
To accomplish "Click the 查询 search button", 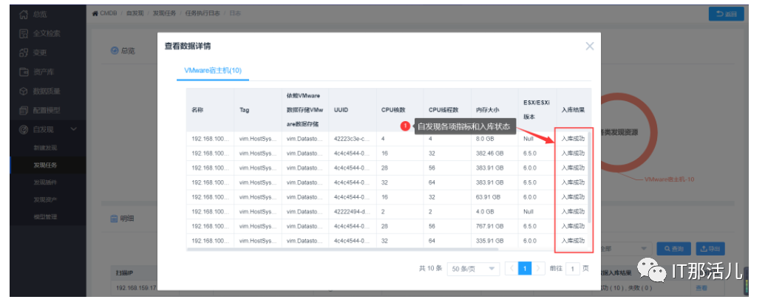I will click(673, 249).
